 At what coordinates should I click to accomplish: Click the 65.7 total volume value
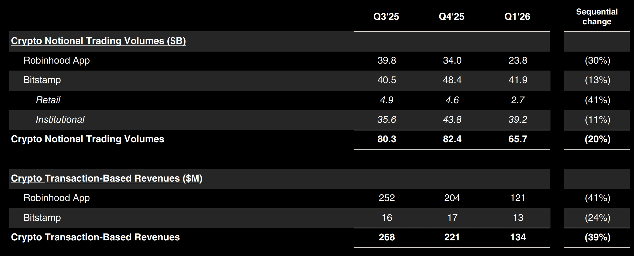coord(518,139)
